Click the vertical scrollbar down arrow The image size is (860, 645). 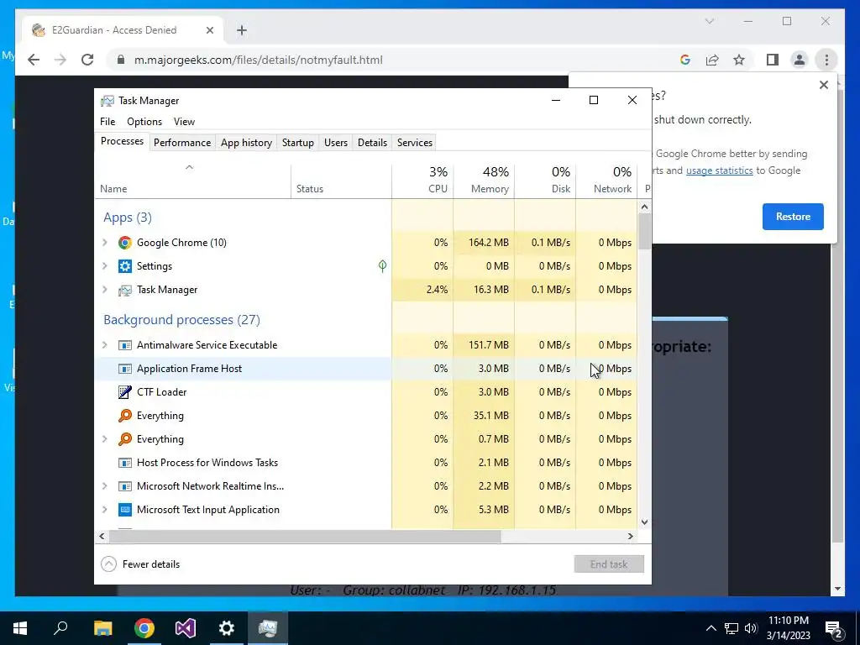tap(644, 522)
